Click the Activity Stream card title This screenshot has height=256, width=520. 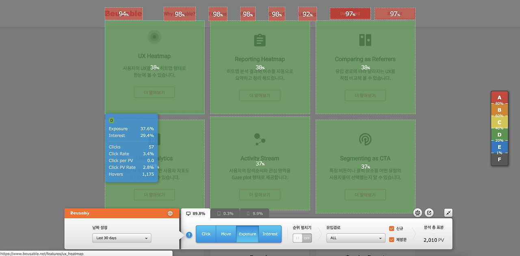coord(260,158)
